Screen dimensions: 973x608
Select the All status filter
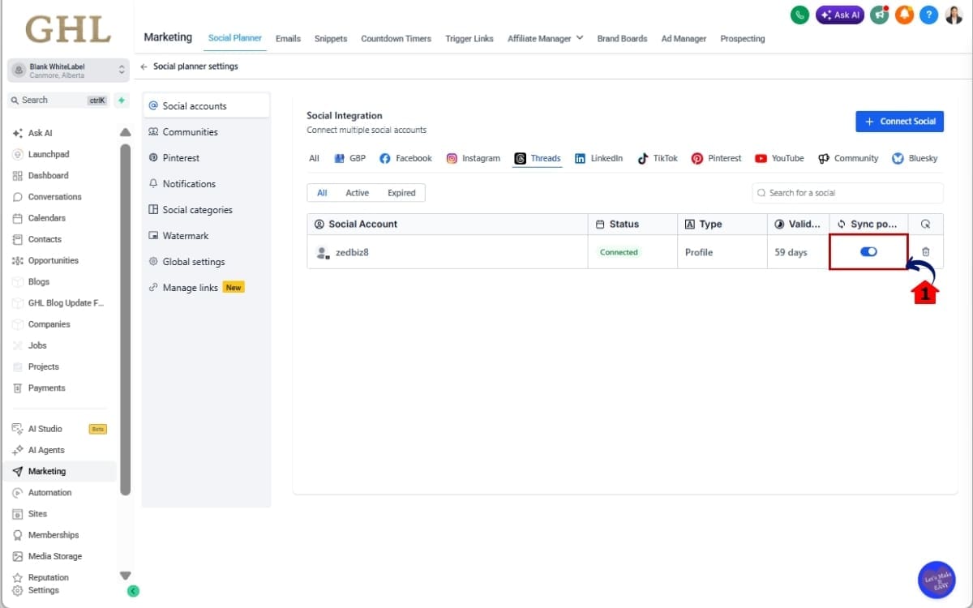(x=322, y=193)
